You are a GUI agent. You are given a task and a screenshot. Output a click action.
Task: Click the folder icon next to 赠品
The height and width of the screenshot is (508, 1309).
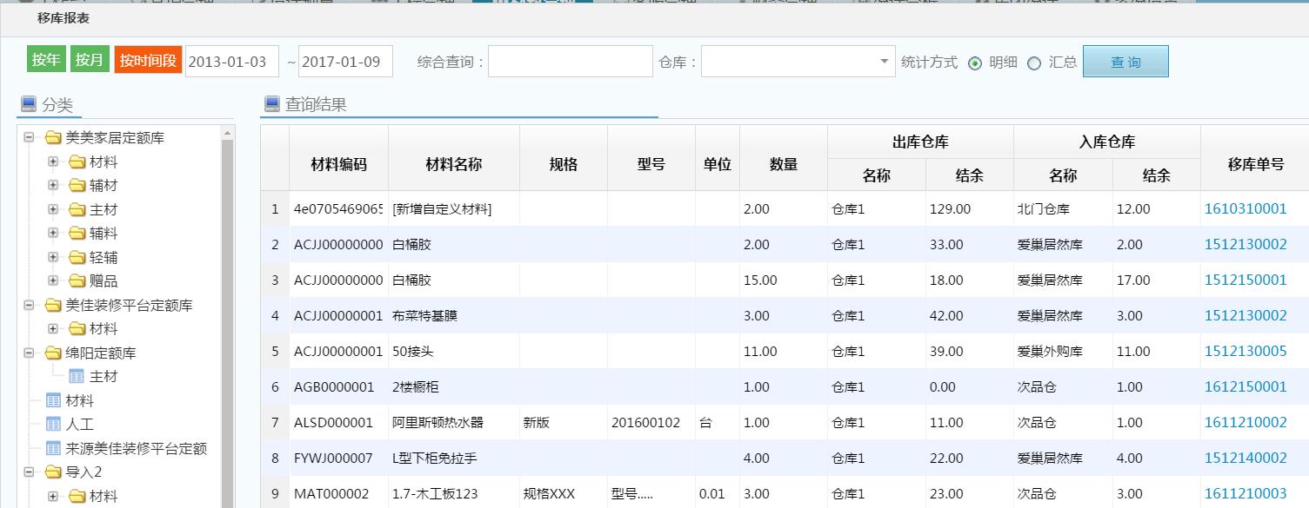point(77,281)
